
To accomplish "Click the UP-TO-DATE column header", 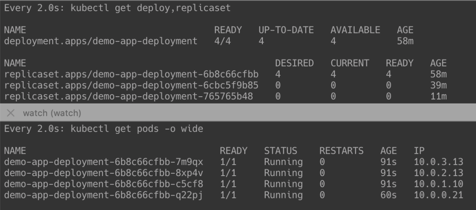I will tap(286, 30).
